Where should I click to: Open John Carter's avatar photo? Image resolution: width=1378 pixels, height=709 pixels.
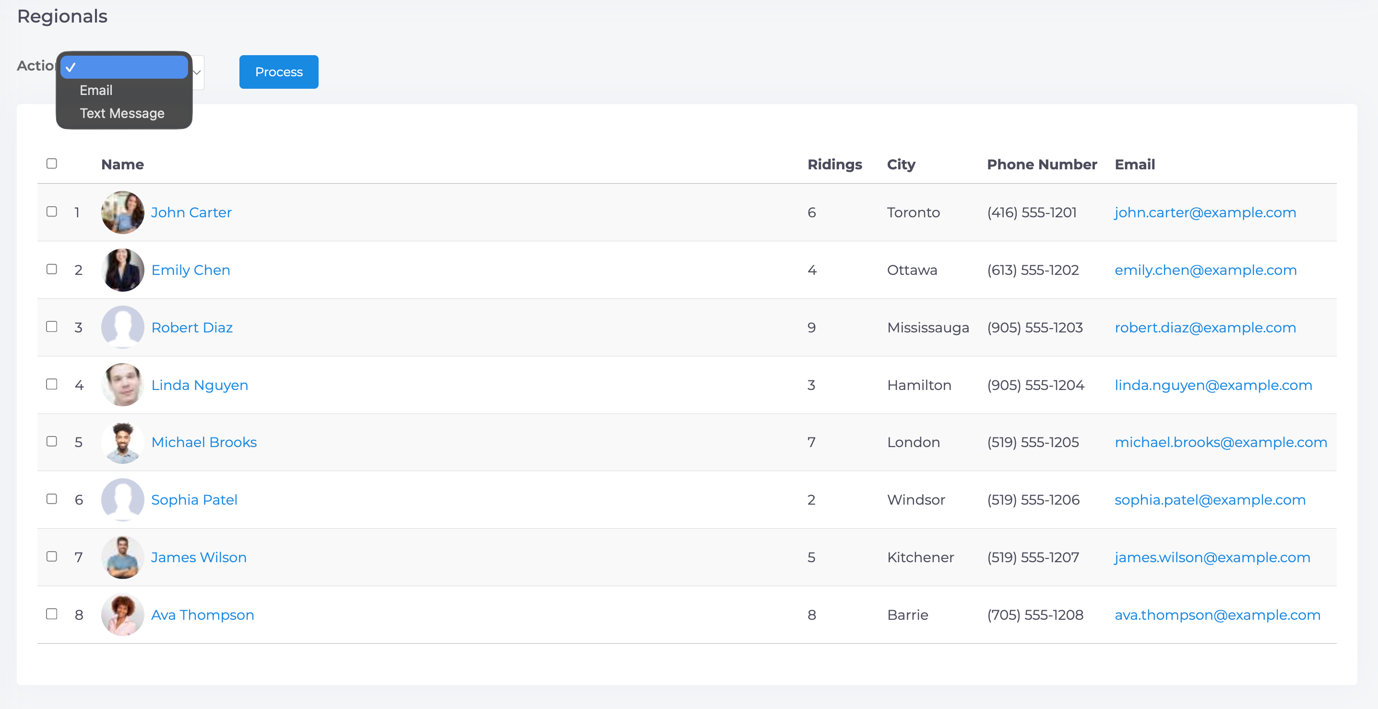point(122,213)
